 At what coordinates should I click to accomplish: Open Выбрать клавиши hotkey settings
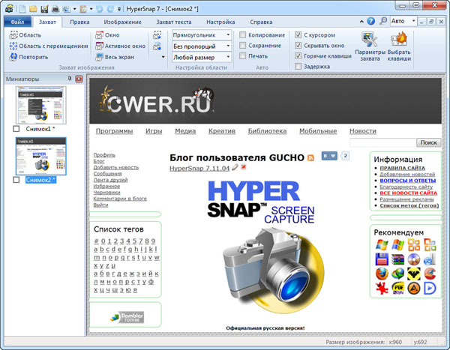coord(400,46)
